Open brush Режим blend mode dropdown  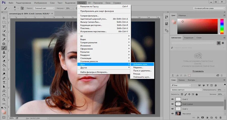click(44, 8)
